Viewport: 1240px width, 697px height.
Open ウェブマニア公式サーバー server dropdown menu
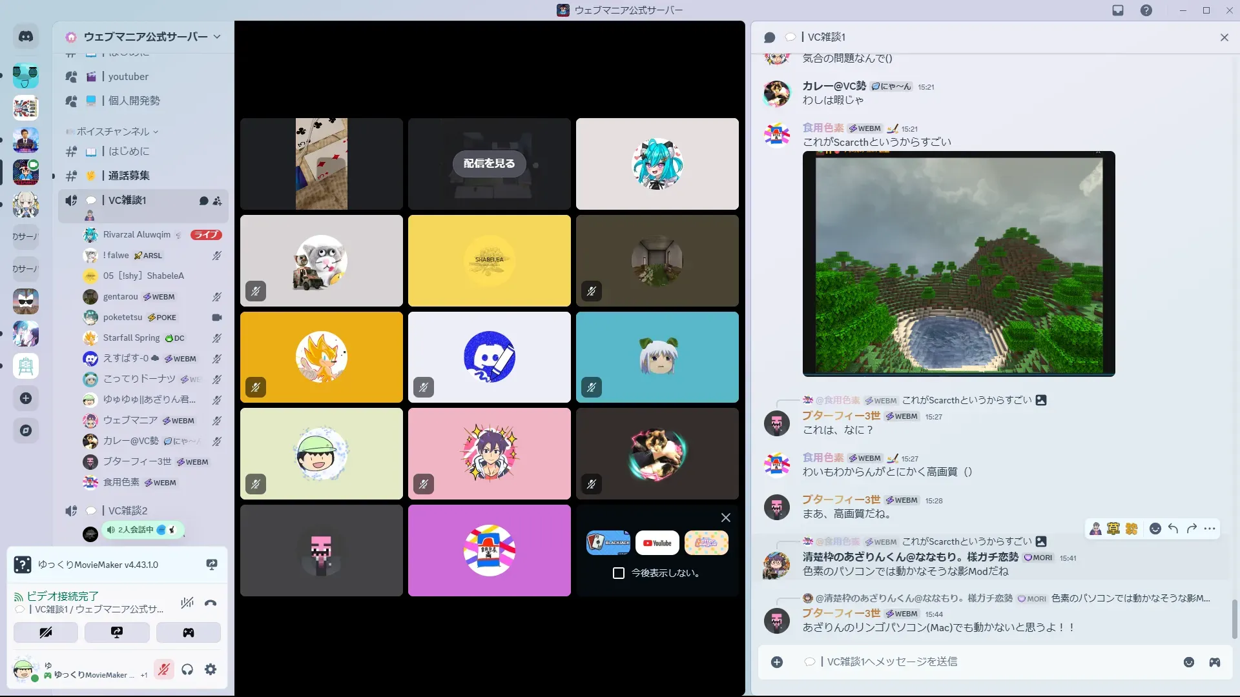(145, 37)
